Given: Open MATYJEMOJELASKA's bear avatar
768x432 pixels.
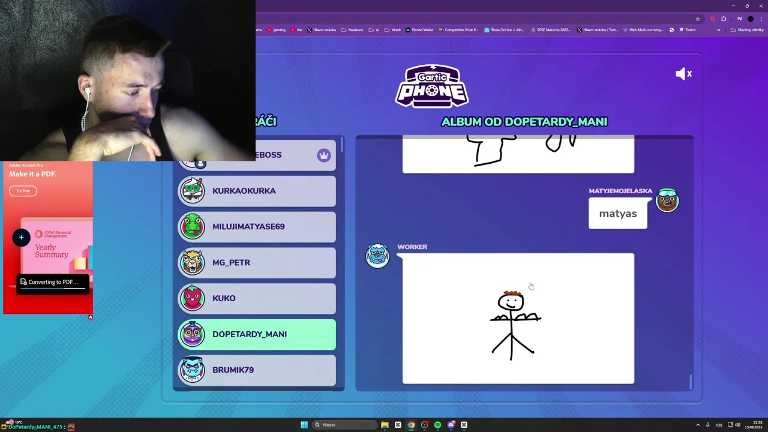Looking at the screenshot, I should (667, 200).
